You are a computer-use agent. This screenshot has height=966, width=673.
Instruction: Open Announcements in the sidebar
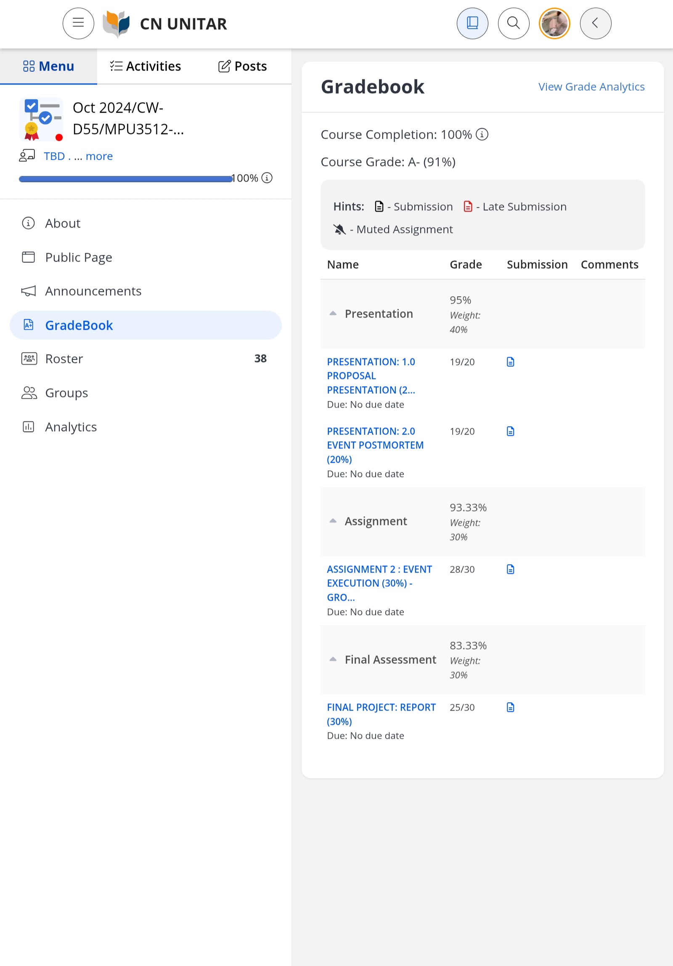pyautogui.click(x=93, y=291)
